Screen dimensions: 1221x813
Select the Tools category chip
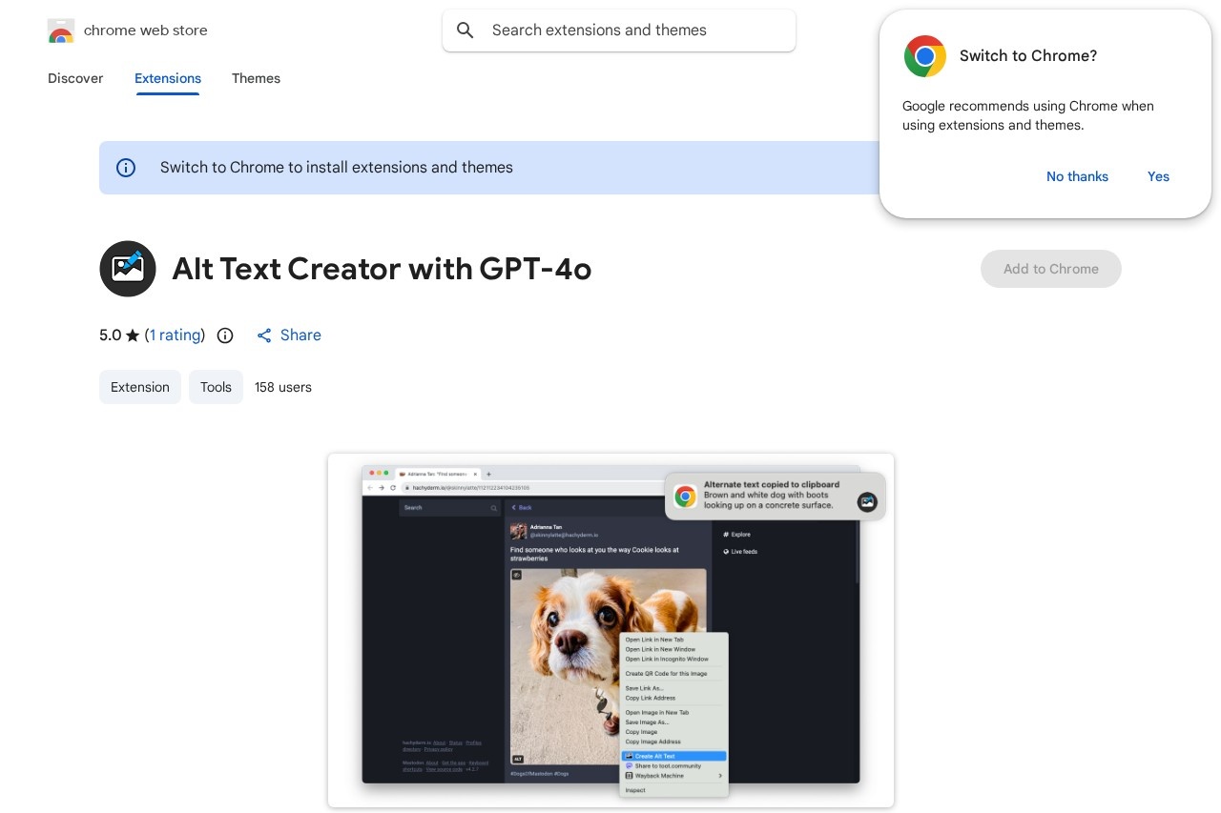216,387
